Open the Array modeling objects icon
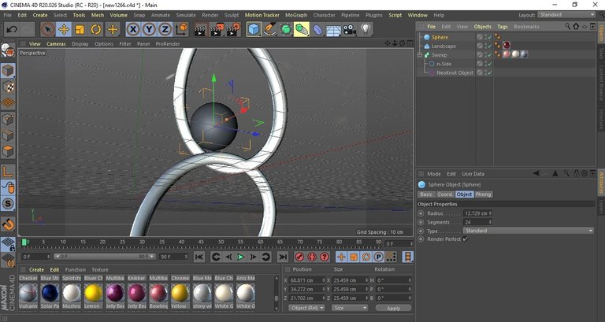This screenshot has height=322, width=605. click(x=302, y=29)
